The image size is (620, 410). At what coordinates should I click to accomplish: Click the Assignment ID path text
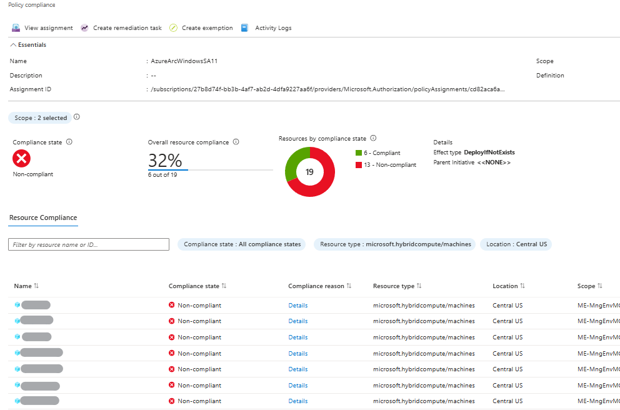pos(327,89)
